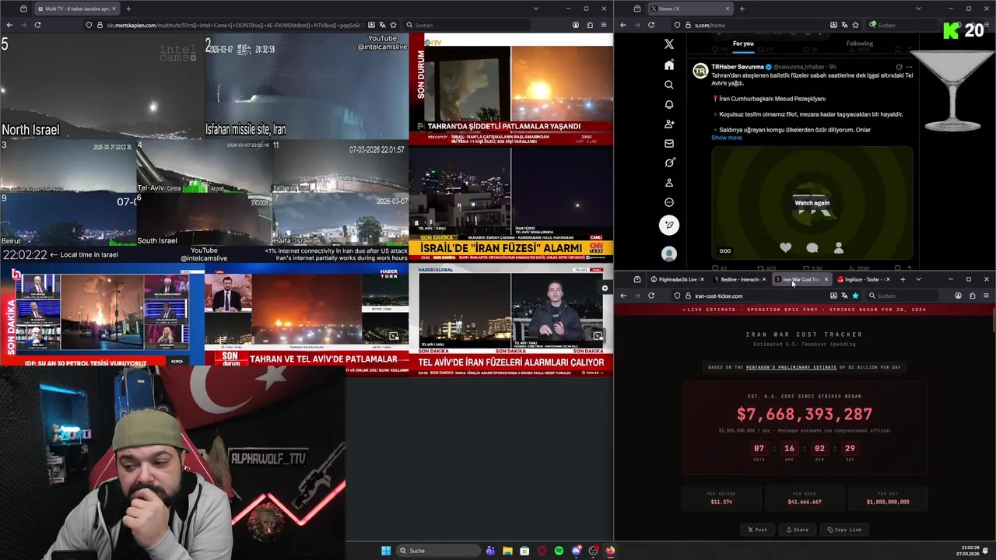Click the Windows Start button
The height and width of the screenshot is (560, 996).
coord(386,551)
